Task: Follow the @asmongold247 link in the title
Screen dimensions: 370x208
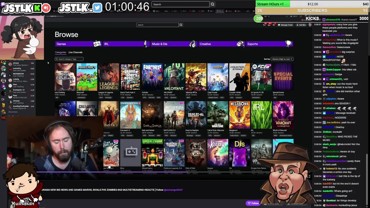Action: (173, 190)
